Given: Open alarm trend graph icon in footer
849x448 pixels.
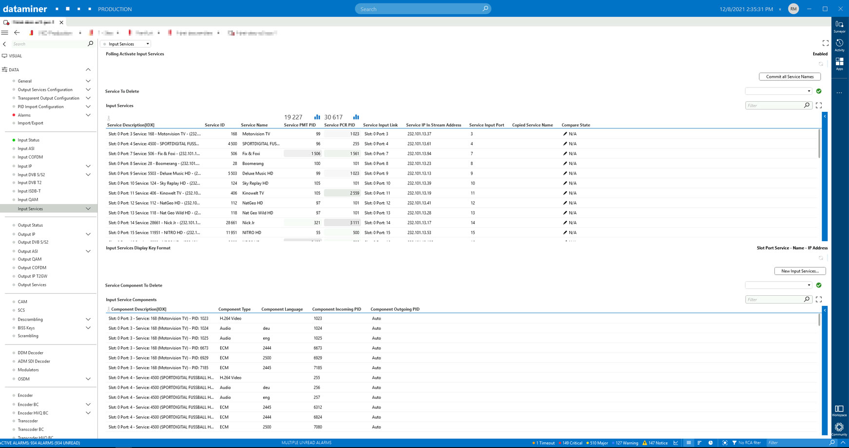Looking at the screenshot, I should (675, 443).
